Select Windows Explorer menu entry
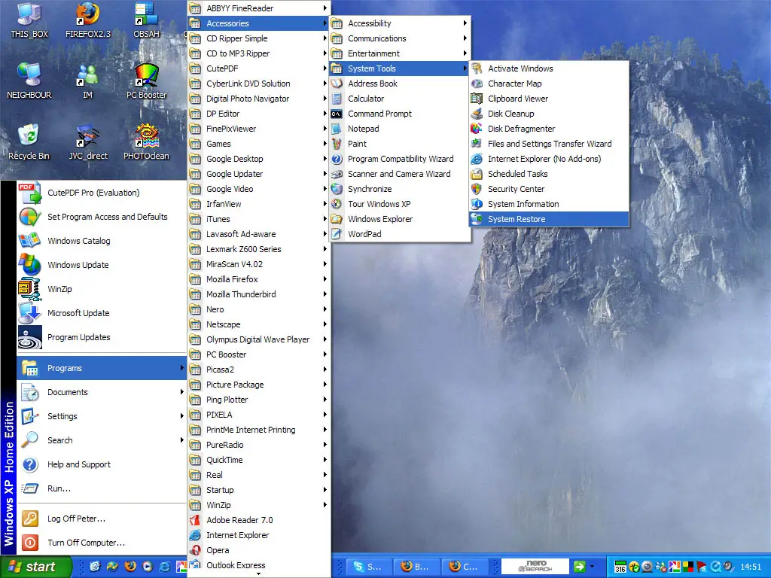 tap(401, 219)
